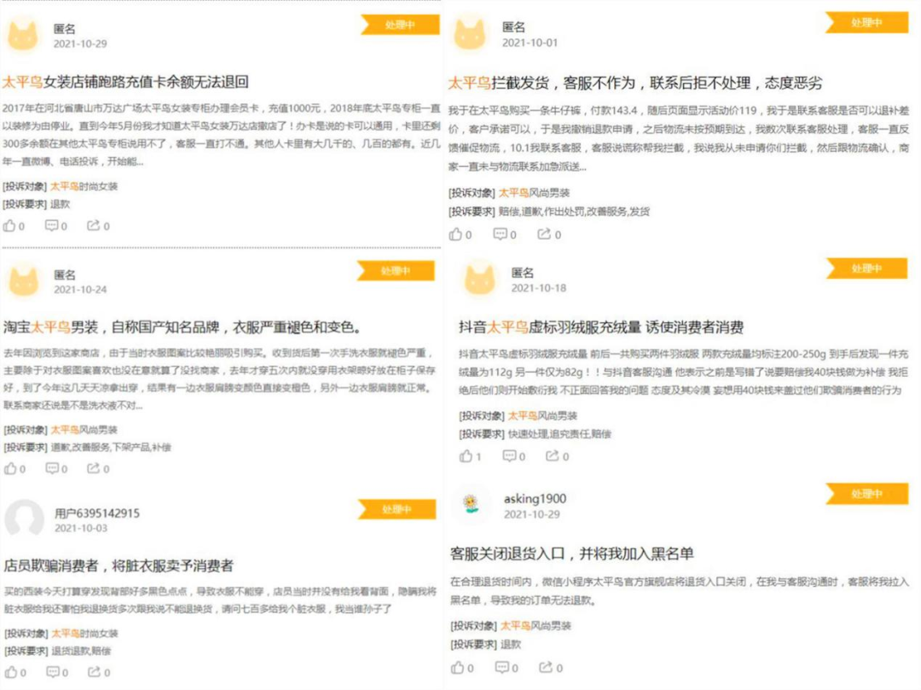Click date 2021-10-18 under anonymous poster

tap(539, 287)
